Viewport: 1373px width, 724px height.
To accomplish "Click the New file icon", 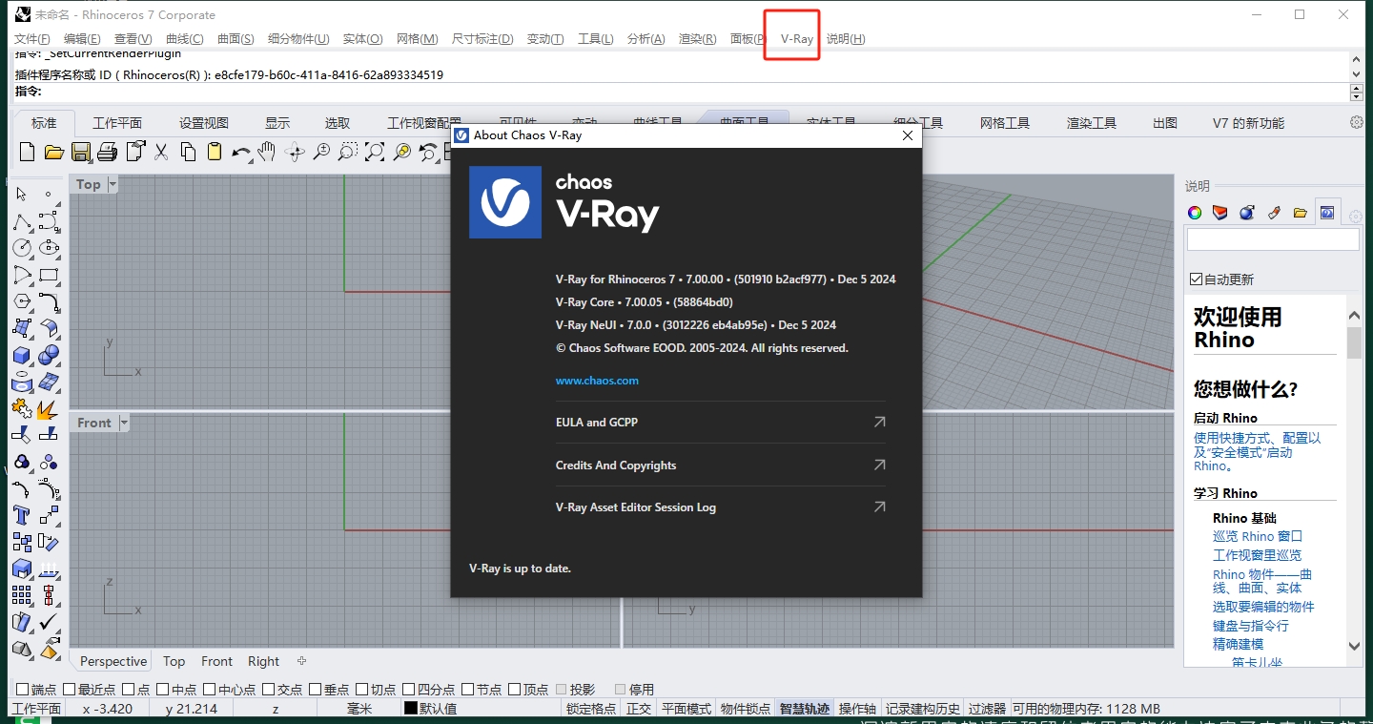I will click(x=27, y=152).
